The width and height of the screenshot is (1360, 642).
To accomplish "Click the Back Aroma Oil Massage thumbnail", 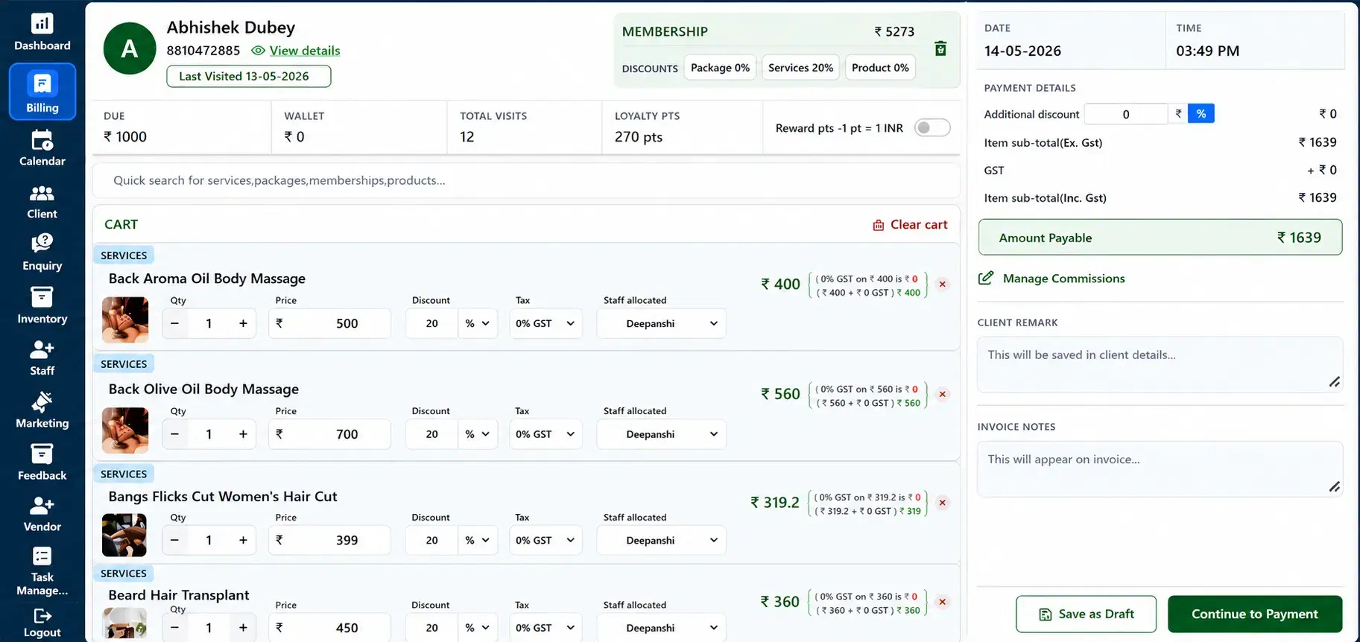I will pyautogui.click(x=124, y=320).
